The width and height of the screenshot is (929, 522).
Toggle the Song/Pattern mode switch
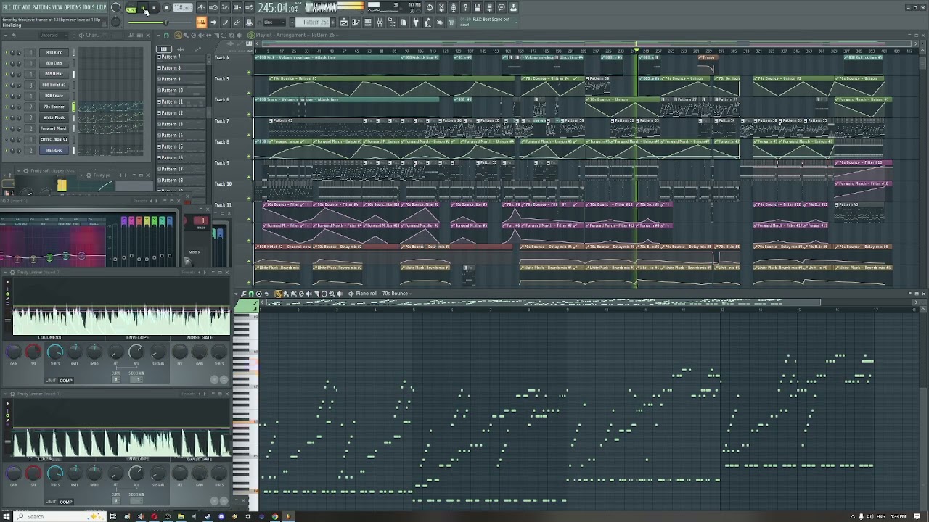point(131,8)
